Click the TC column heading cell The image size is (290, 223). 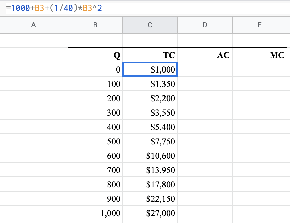coord(150,55)
